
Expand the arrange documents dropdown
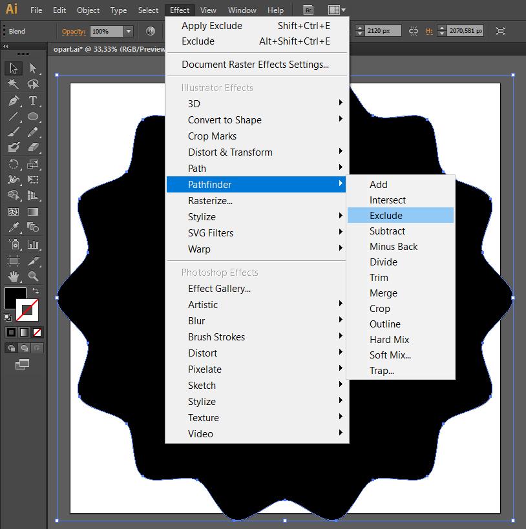(337, 10)
